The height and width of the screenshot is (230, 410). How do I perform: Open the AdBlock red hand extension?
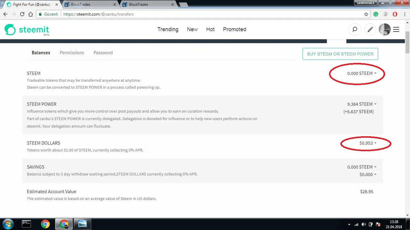click(395, 14)
